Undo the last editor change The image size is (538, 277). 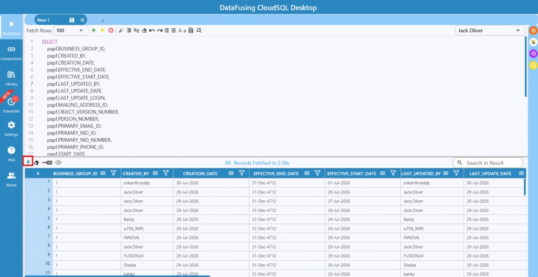tap(152, 30)
